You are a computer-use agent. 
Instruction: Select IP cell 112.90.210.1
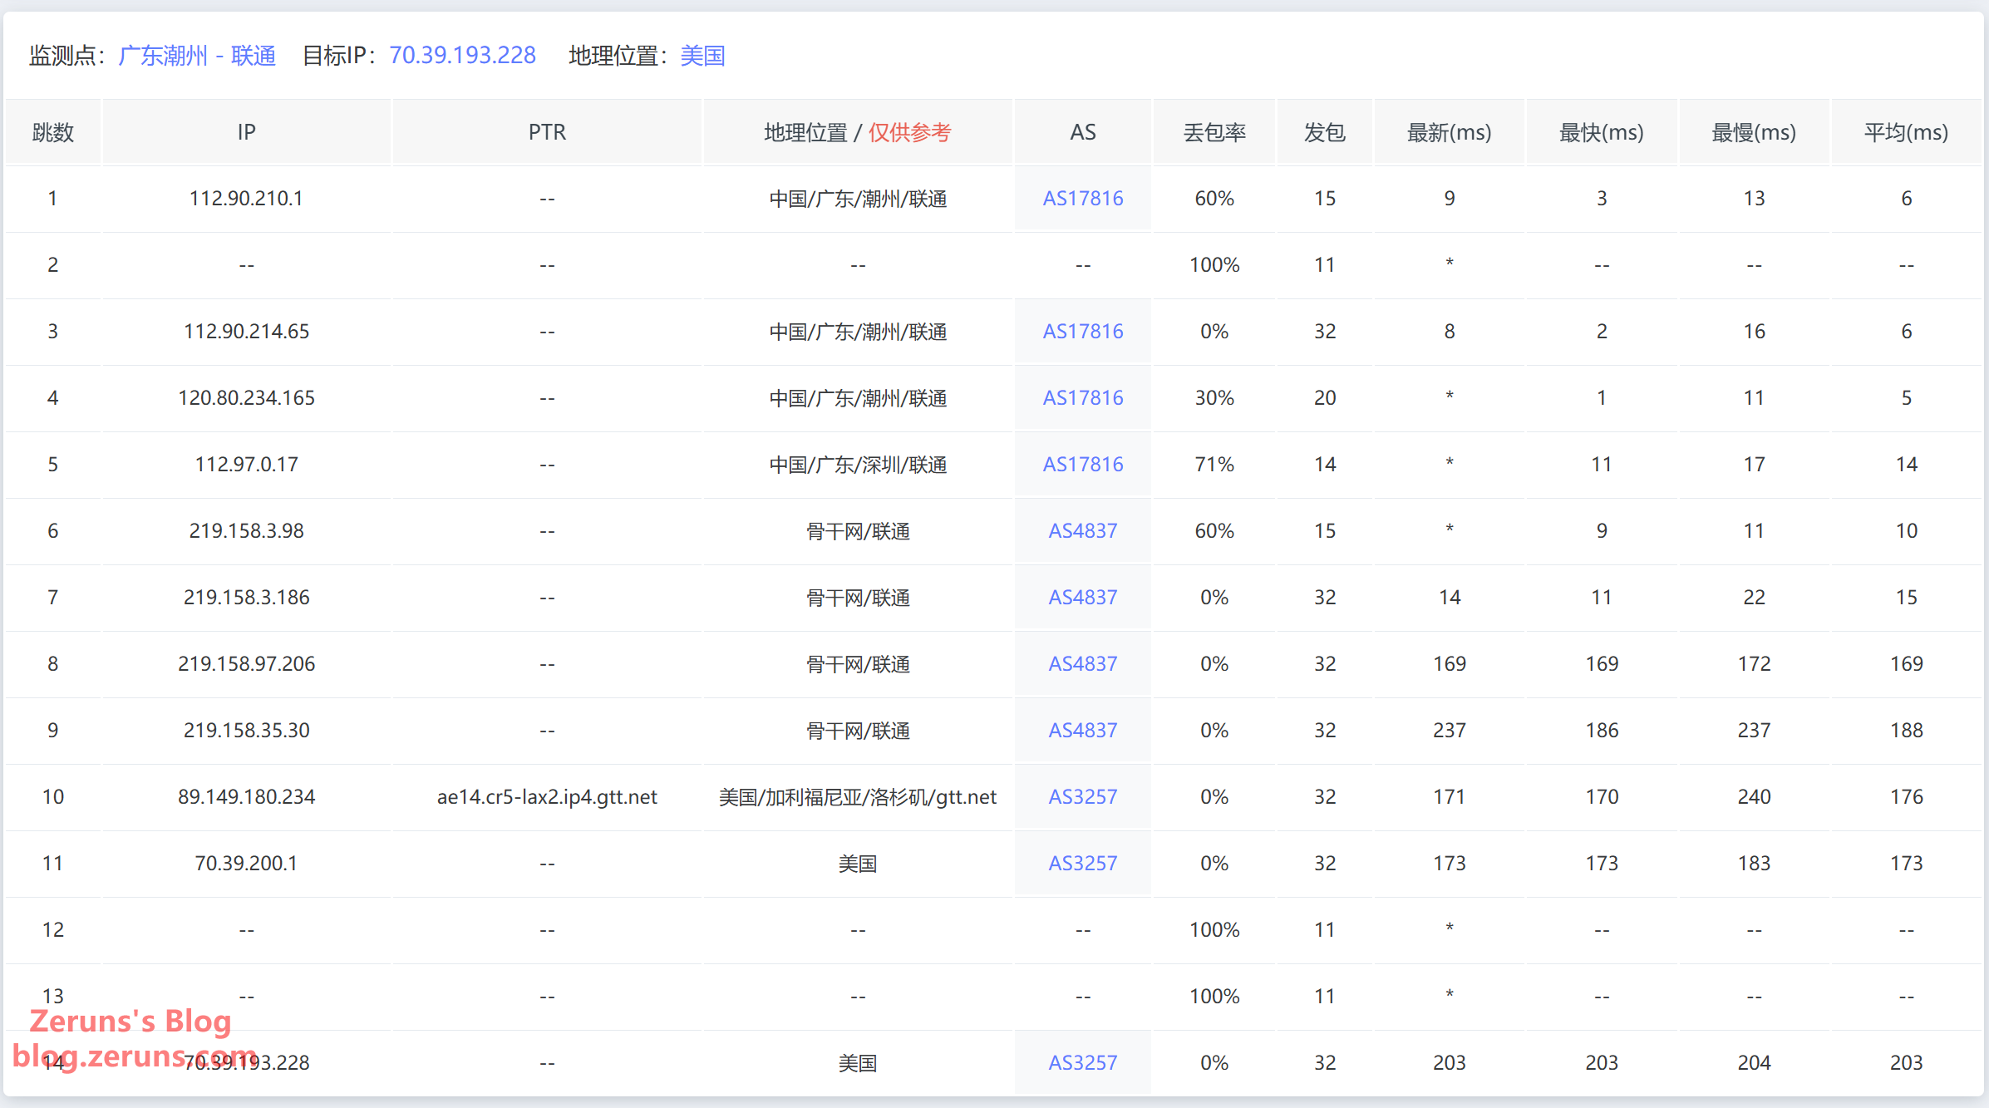246,199
